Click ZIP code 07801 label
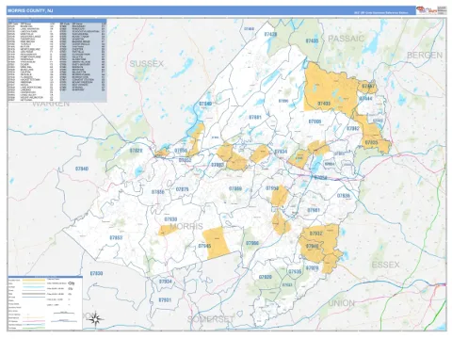 click(x=255, y=117)
